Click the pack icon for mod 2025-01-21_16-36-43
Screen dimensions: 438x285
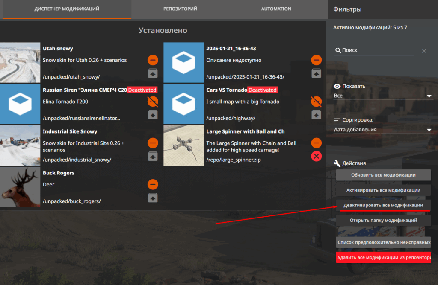pyautogui.click(x=316, y=73)
